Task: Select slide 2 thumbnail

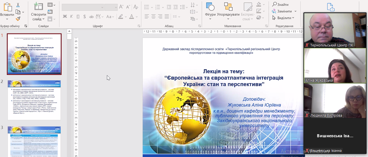Action: tap(34, 100)
